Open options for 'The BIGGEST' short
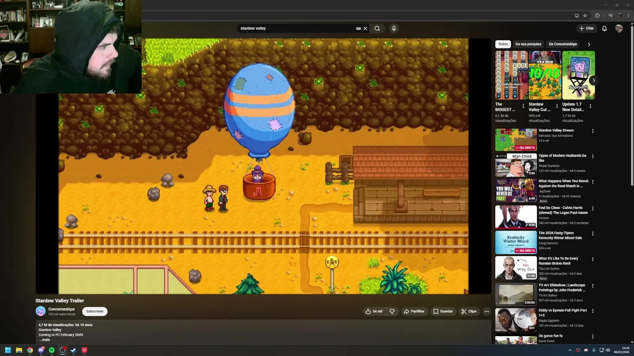 tap(523, 106)
